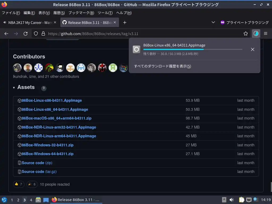Open a new tab with plus button
Screen dimensions: 272x204
click(125, 23)
